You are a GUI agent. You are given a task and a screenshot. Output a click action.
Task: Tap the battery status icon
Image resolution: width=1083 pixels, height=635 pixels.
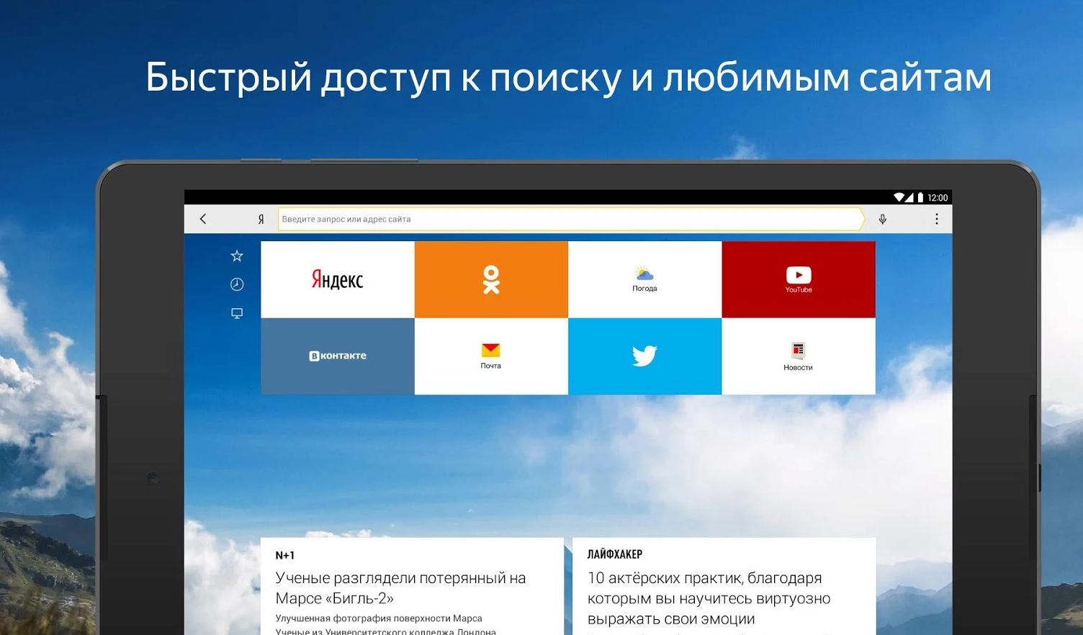click(920, 197)
